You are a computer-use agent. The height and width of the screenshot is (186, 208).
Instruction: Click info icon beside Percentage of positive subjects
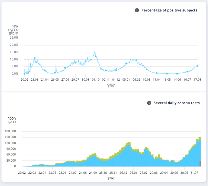tap(137, 10)
